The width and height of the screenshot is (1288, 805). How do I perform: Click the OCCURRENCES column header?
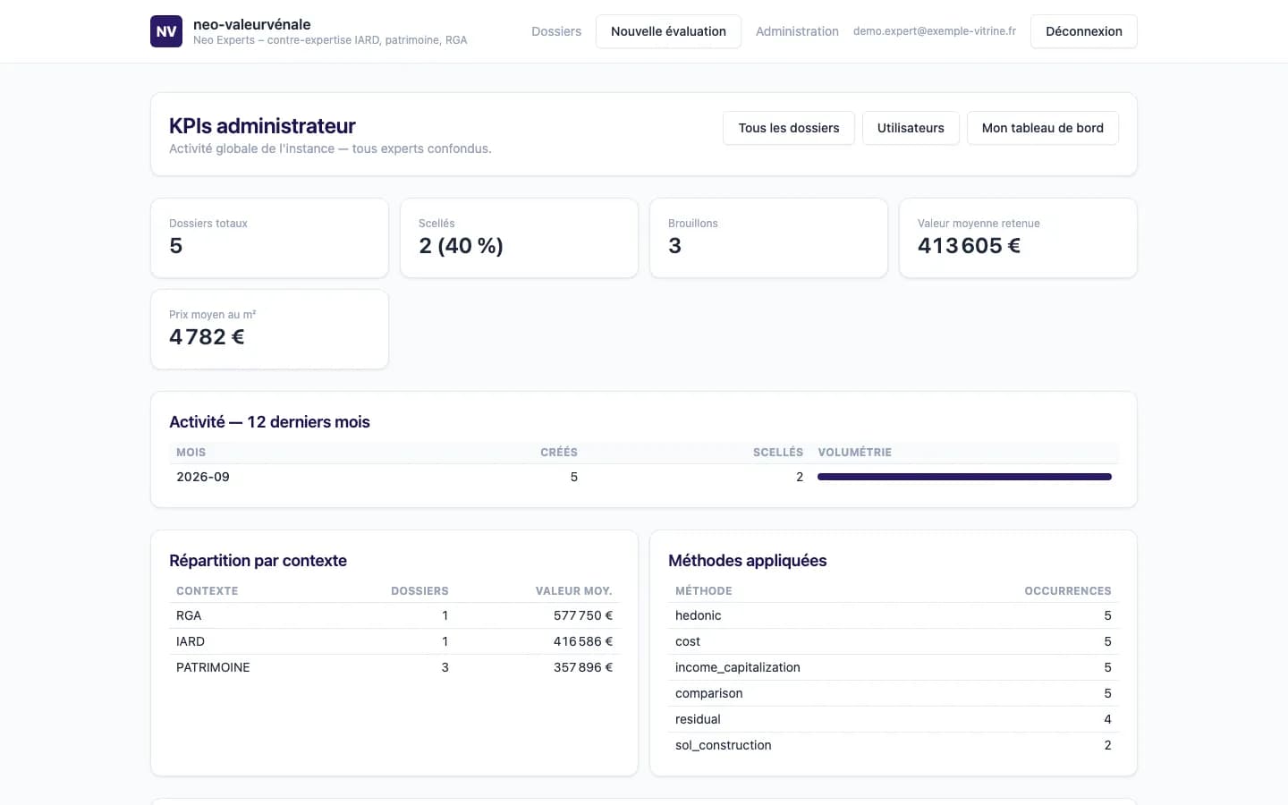tap(1068, 591)
